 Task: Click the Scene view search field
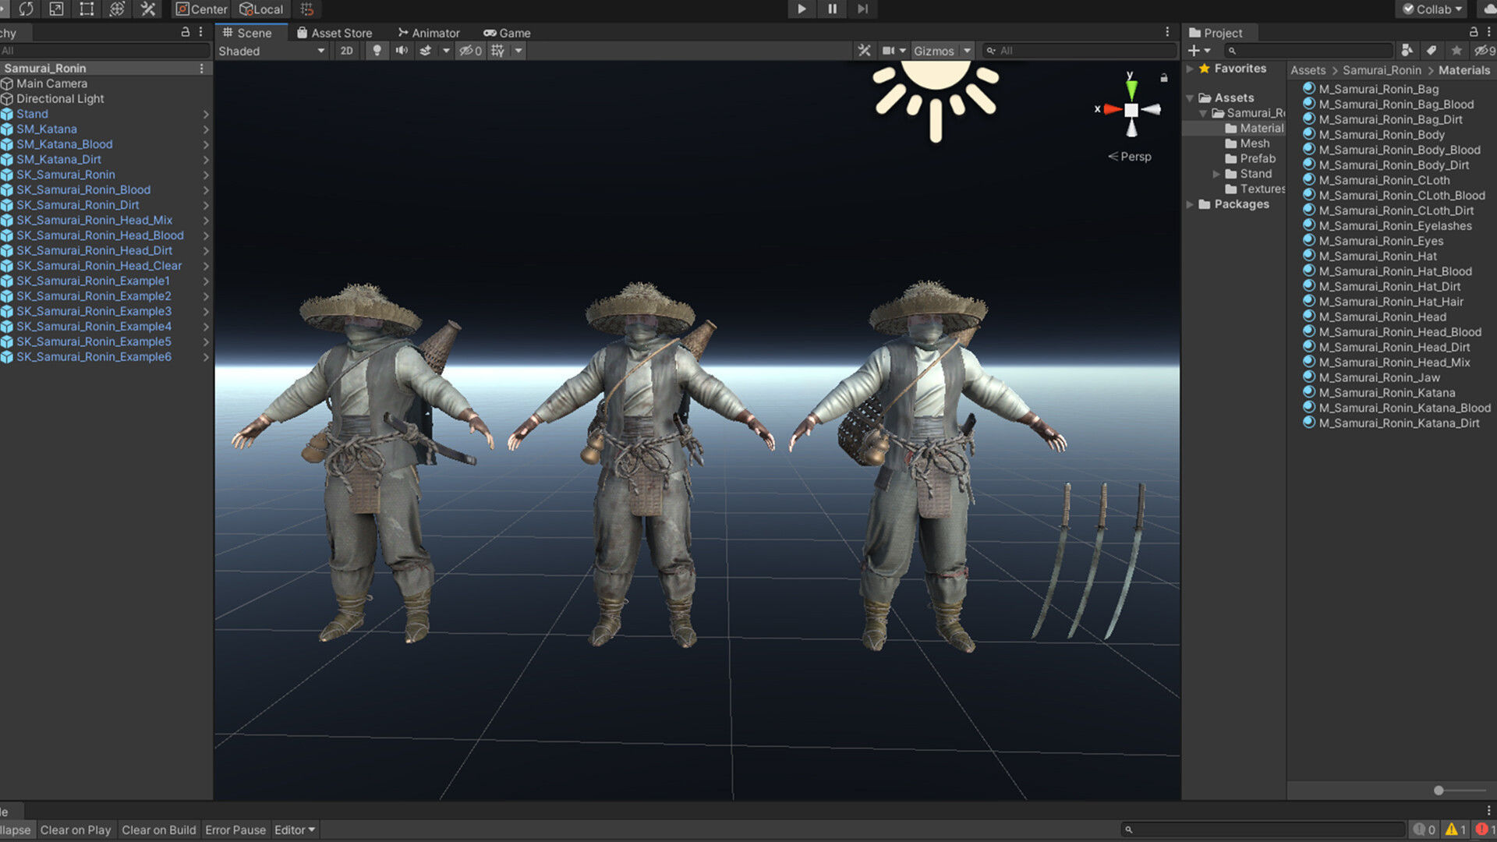[1078, 51]
